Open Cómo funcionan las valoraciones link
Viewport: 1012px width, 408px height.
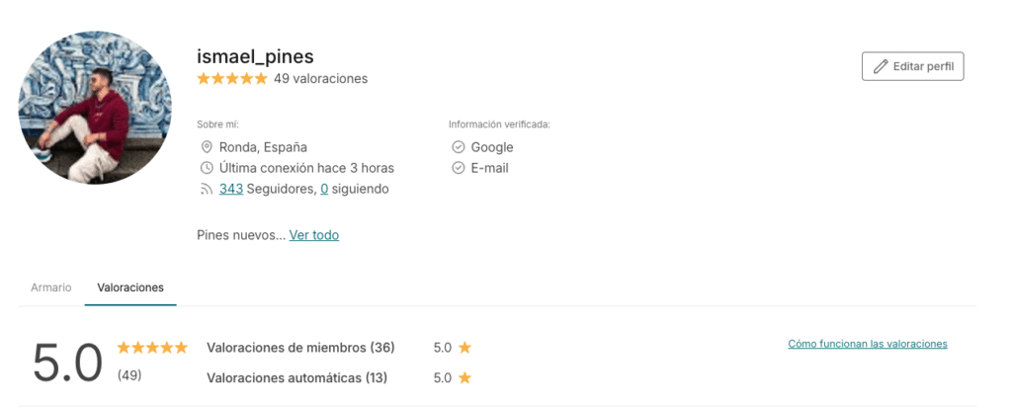click(868, 344)
